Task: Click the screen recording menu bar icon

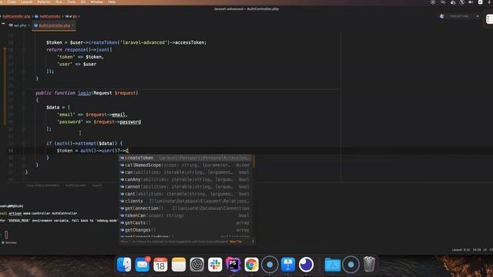Action: pyautogui.click(x=433, y=2)
